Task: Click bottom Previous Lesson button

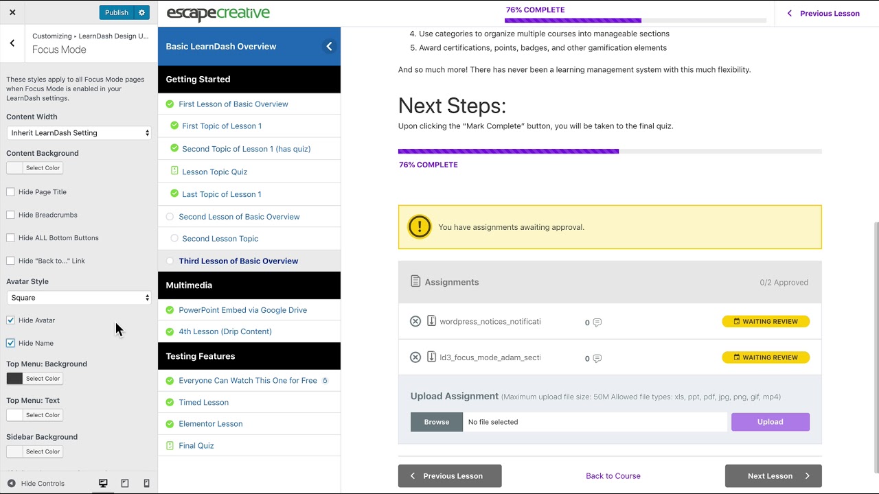Action: [x=450, y=475]
